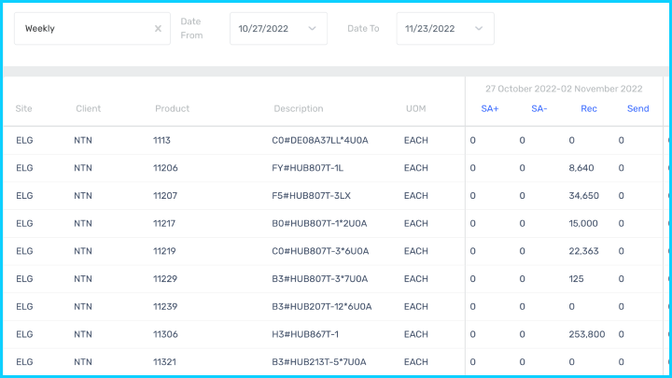The width and height of the screenshot is (672, 378).
Task: Click EACH UOM cell in product 11229 row
Action: [x=415, y=279]
